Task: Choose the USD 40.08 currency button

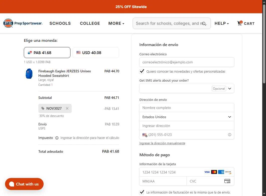Action: tap(96, 53)
